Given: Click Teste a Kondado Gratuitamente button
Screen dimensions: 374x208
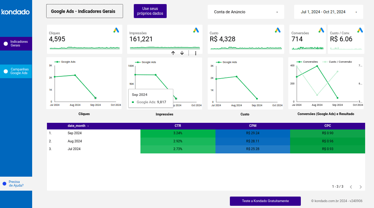Looking at the screenshot, I should click(265, 201).
